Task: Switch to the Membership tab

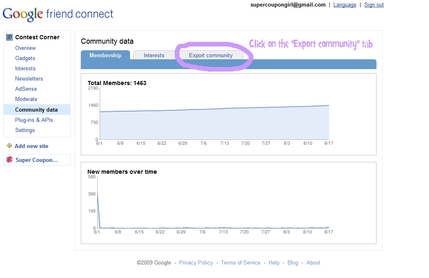Action: [x=105, y=55]
